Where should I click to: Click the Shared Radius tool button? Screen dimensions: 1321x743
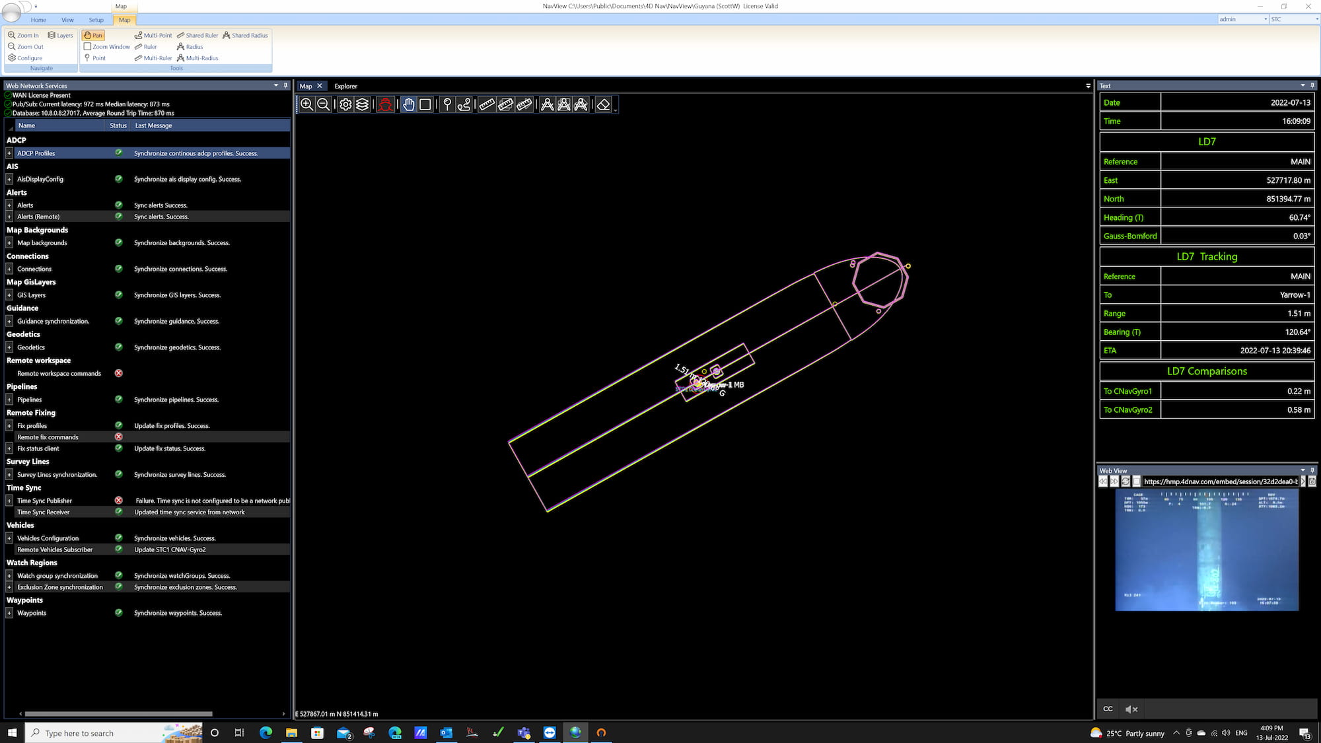tap(245, 36)
